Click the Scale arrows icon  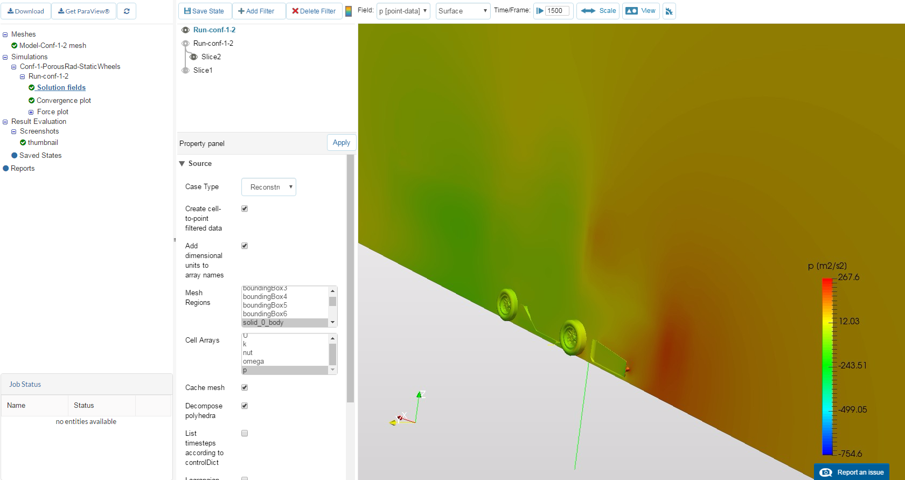coord(588,11)
